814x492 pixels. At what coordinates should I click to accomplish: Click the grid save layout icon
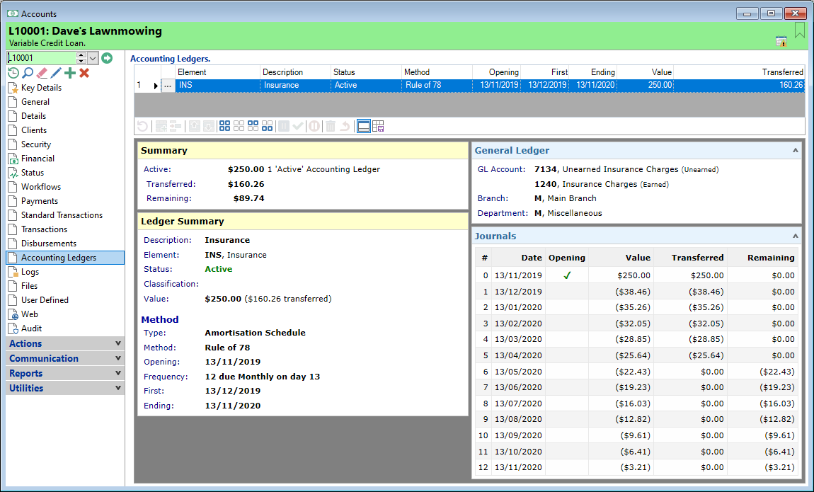[x=378, y=126]
